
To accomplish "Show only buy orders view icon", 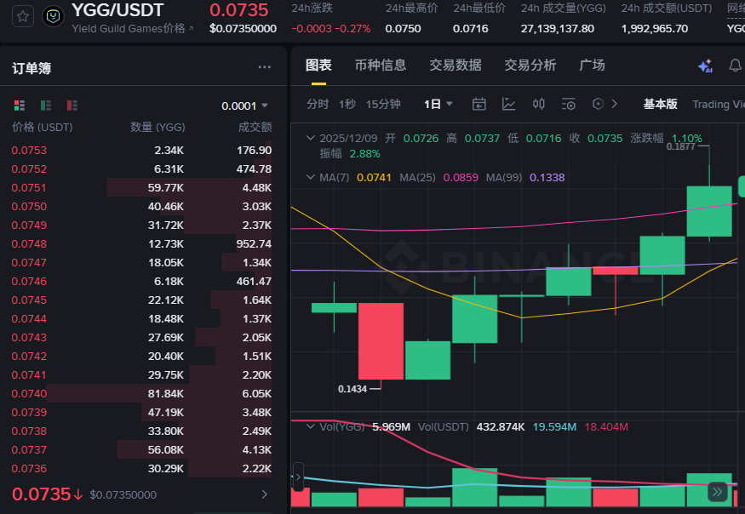I will (46, 105).
